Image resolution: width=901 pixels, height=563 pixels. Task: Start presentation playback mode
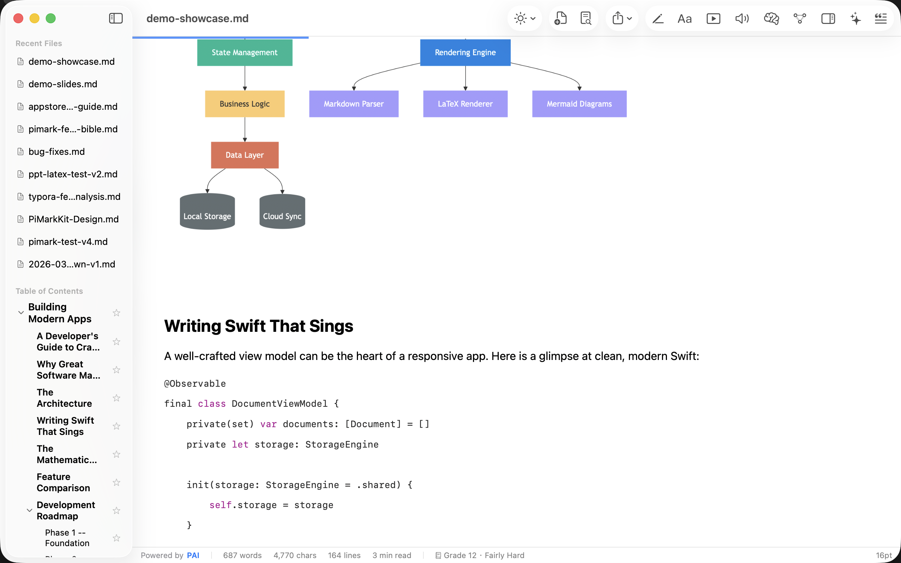tap(713, 18)
